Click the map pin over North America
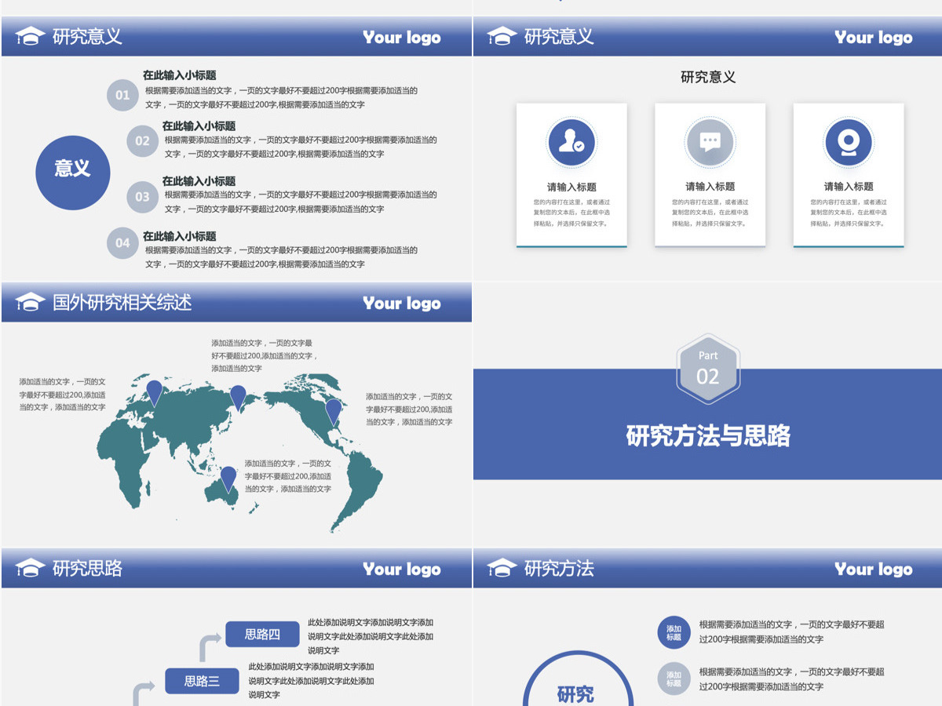 (334, 413)
